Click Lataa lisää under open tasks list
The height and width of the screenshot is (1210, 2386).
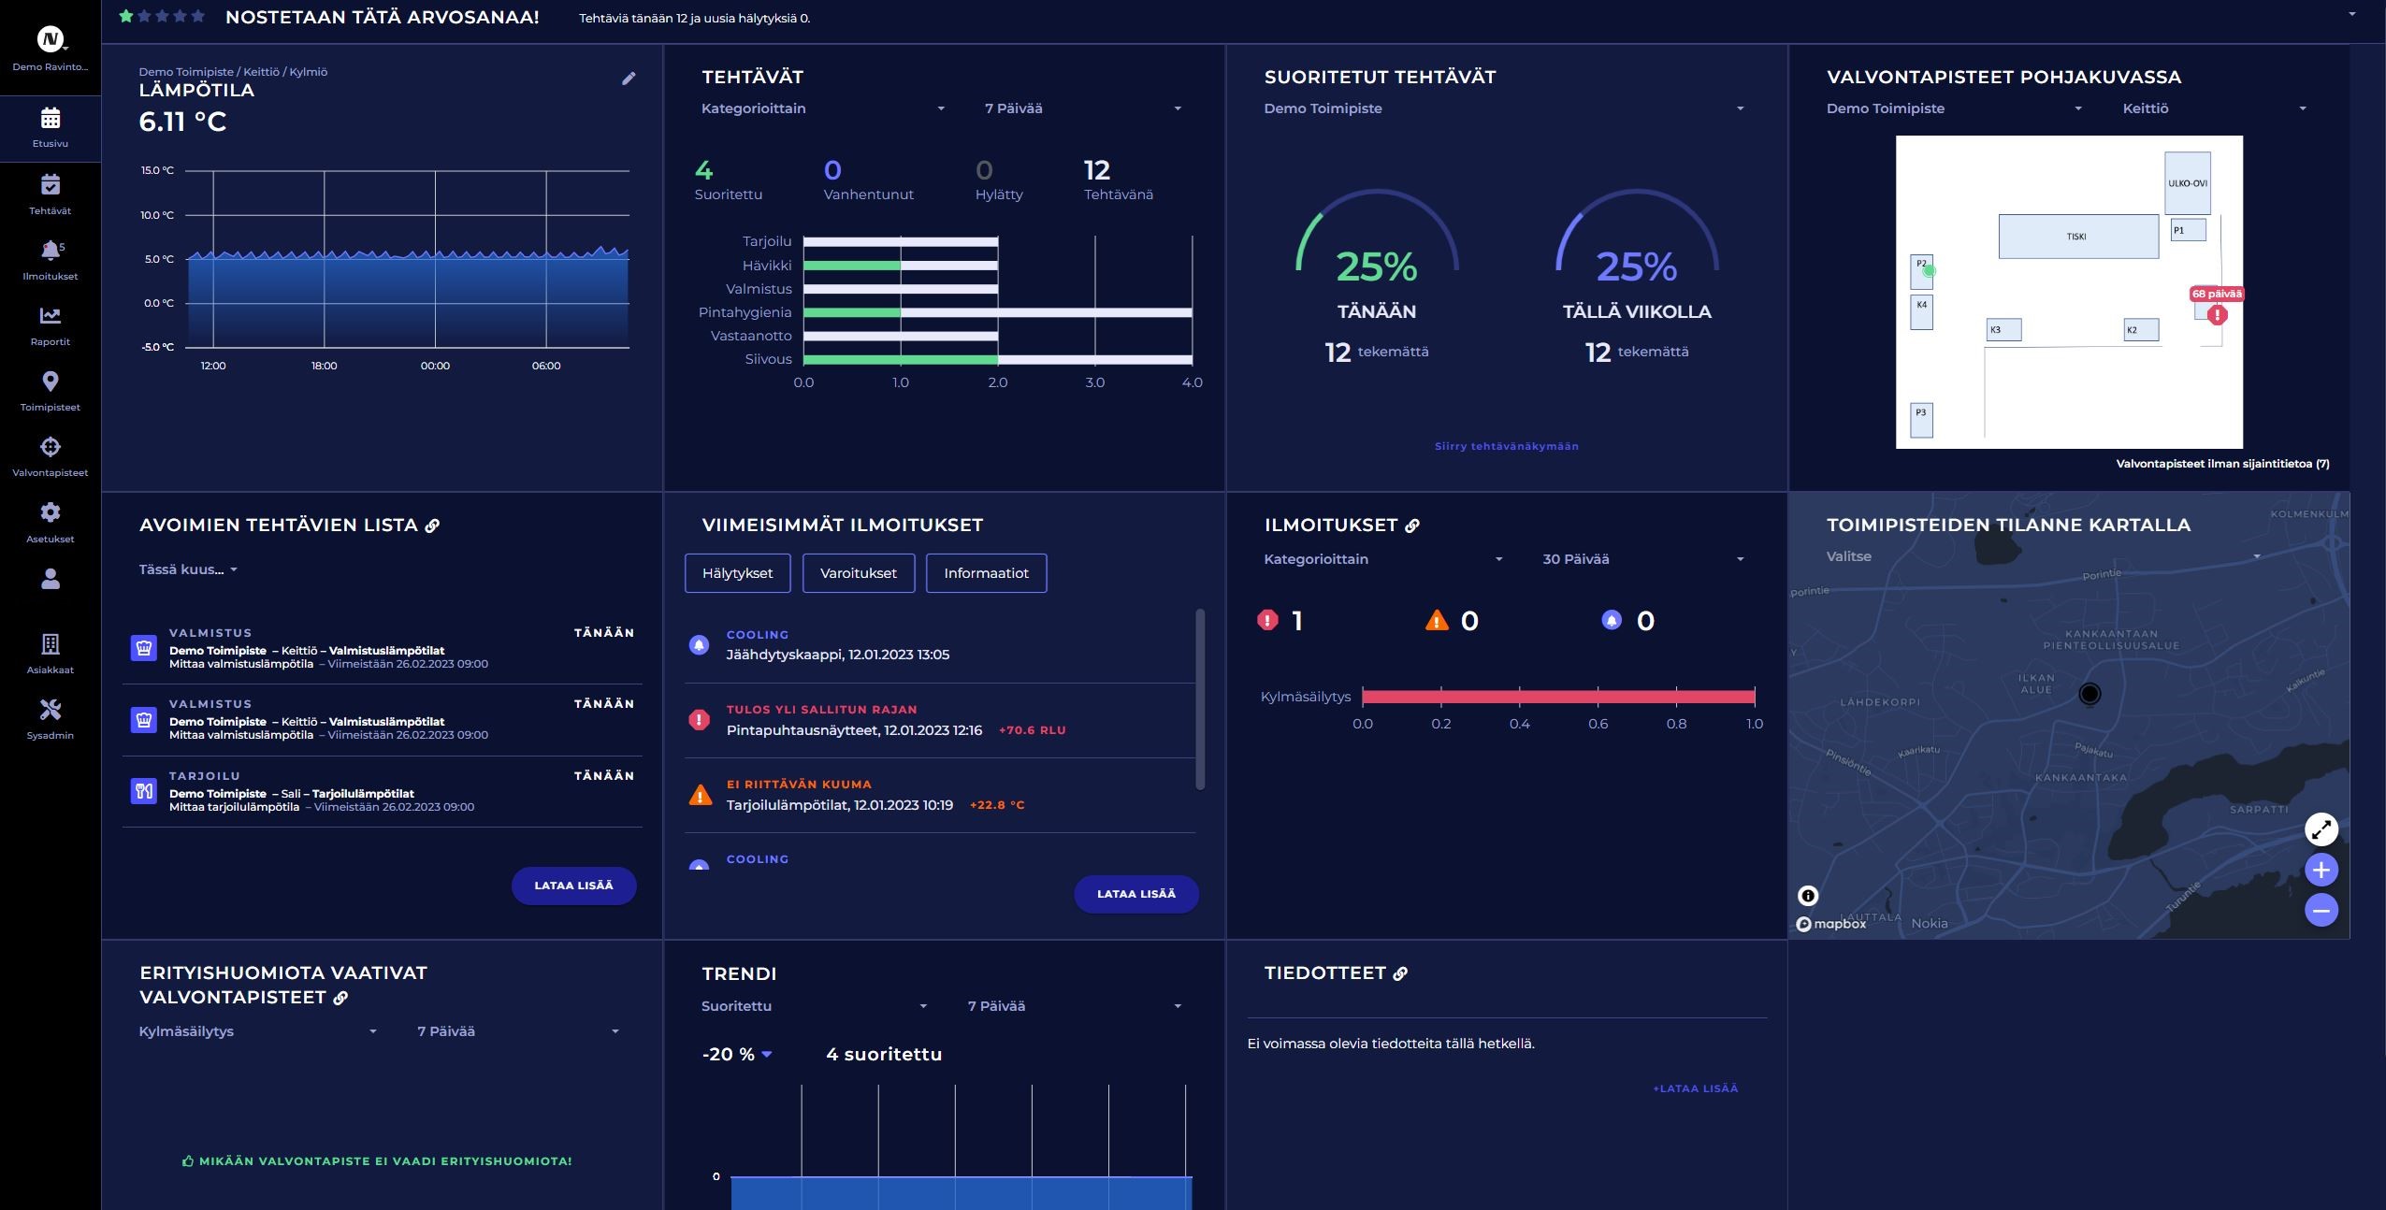click(x=573, y=886)
